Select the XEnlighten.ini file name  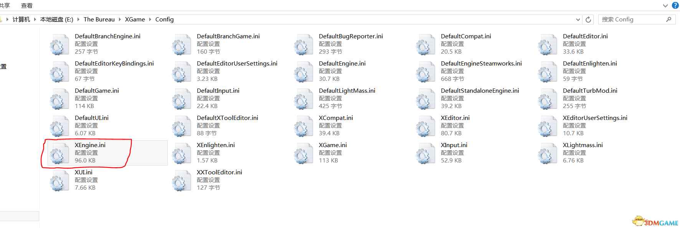pos(216,145)
